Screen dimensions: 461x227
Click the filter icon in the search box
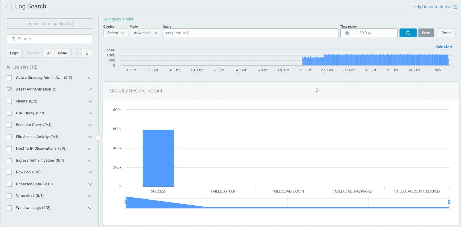[x=14, y=39]
